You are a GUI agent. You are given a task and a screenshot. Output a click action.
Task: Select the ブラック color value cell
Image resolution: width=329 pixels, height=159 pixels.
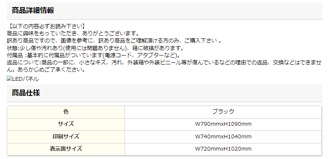pos(223,112)
